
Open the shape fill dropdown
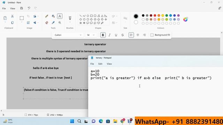point(115,23)
